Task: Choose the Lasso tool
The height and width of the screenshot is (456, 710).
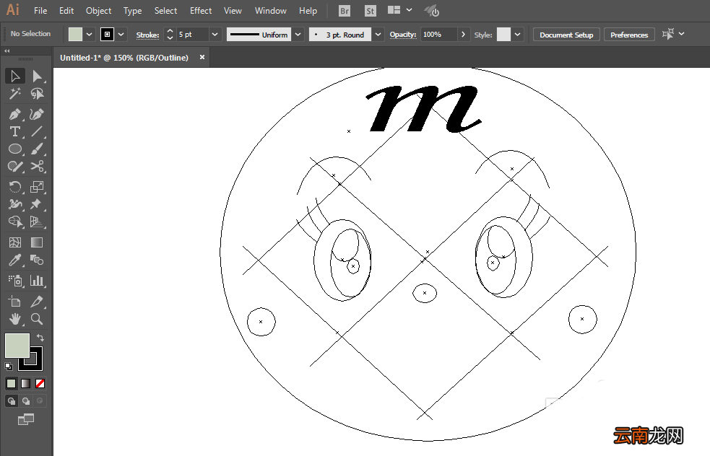Action: tap(37, 94)
